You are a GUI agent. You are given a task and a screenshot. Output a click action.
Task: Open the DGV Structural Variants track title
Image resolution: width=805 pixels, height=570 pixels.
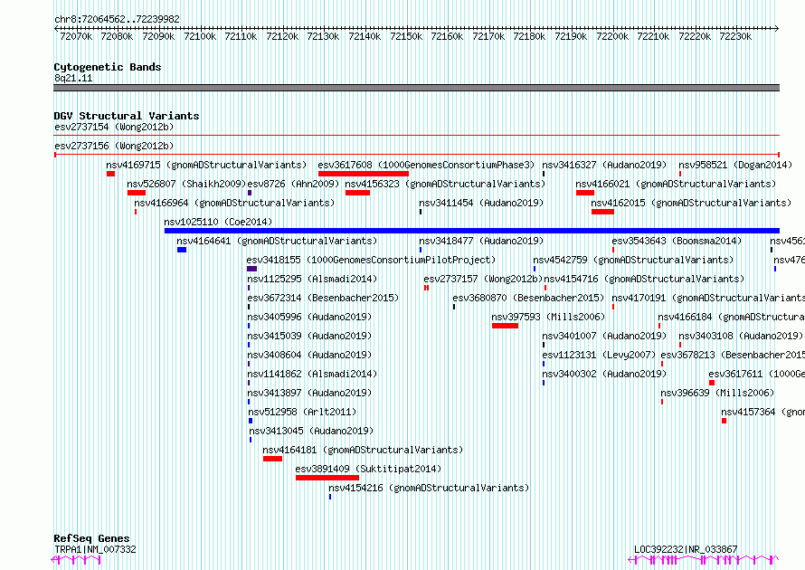[x=127, y=116]
